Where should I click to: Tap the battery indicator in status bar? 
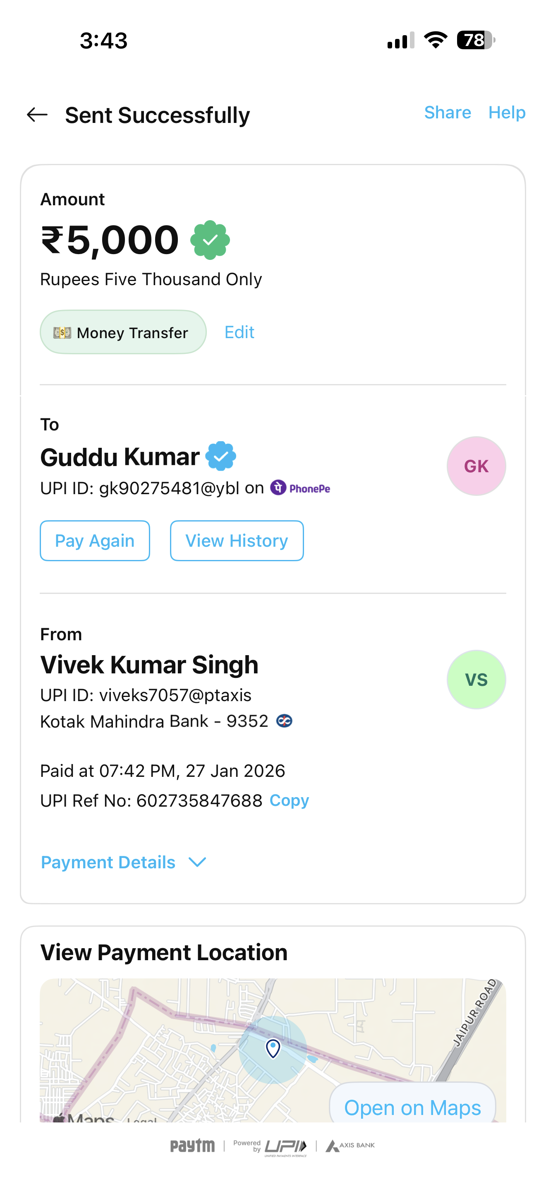tap(476, 40)
